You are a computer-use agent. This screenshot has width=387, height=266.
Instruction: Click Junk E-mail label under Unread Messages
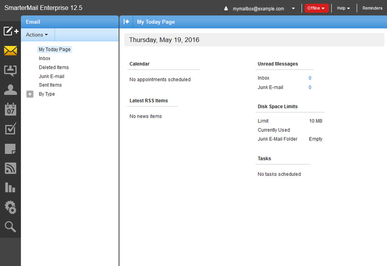point(270,88)
